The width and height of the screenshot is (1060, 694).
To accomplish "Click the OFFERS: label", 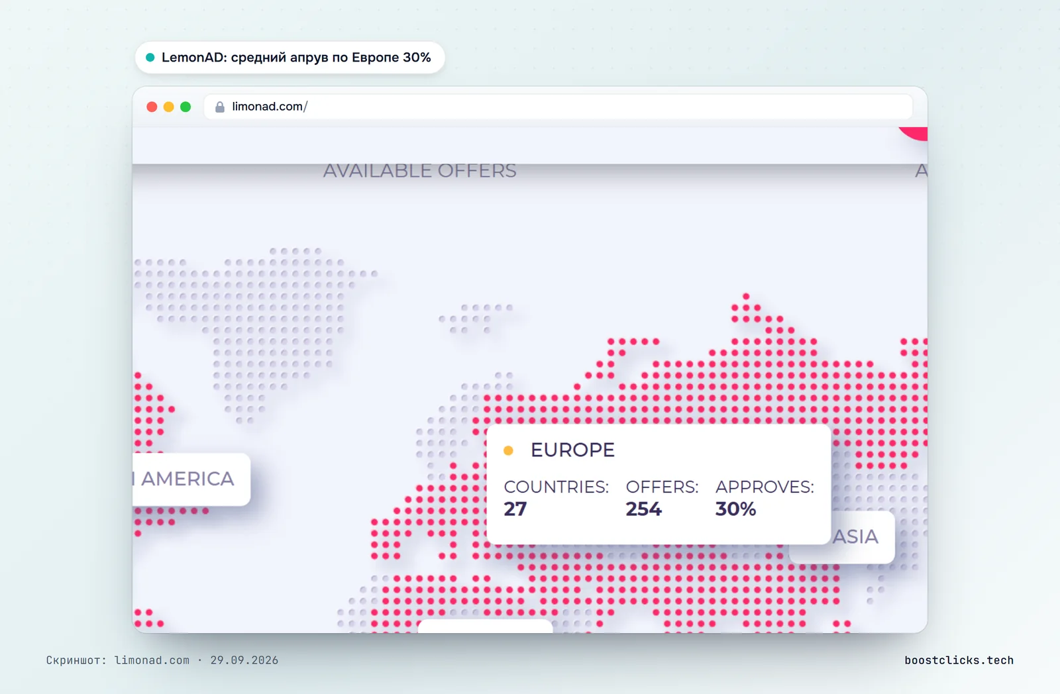I will coord(662,487).
